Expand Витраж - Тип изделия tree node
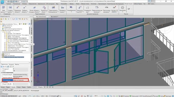 (5, 33)
